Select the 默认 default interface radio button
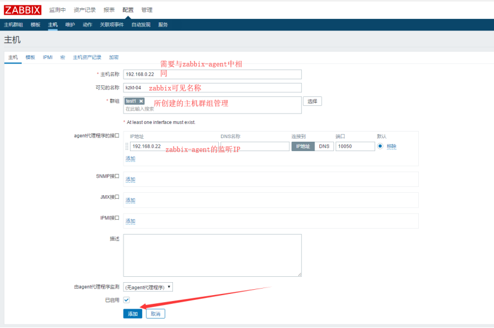The image size is (494, 328). 380,146
